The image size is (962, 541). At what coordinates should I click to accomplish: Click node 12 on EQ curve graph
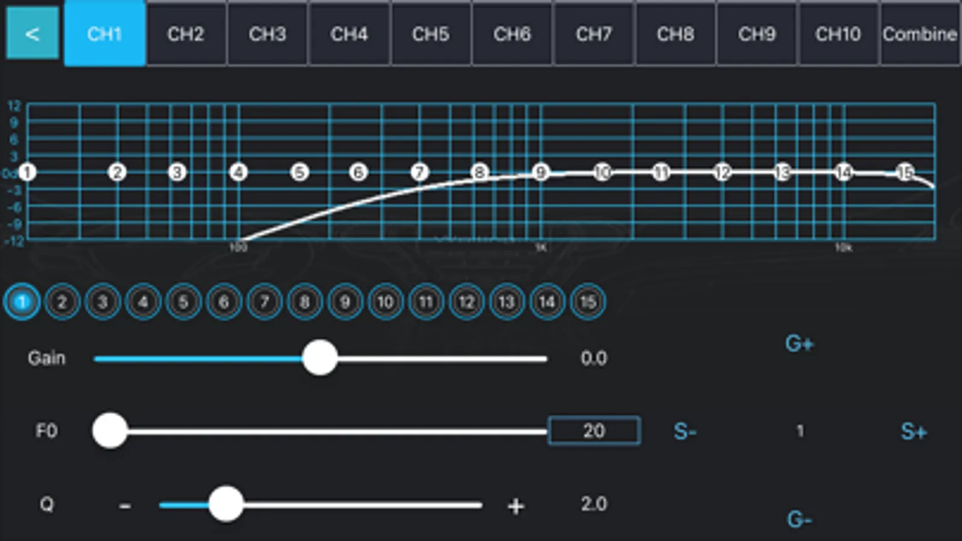click(x=722, y=173)
